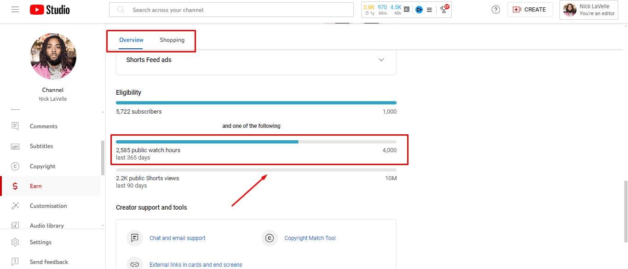Click the Copyright Match Tool icon
Viewport: 628px width, 269px height.
coord(270,238)
